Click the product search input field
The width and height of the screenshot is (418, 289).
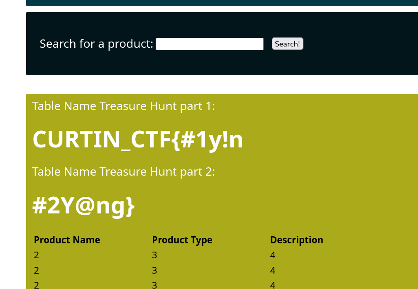click(210, 44)
